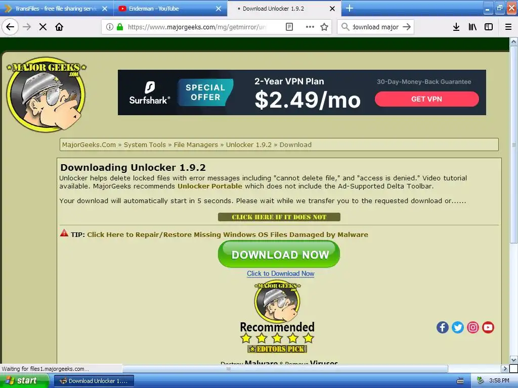Open the File Managers breadcrumb

point(196,145)
